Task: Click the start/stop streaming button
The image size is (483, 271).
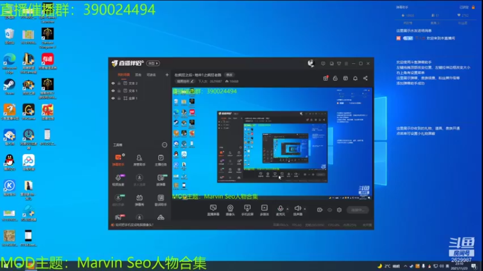Action: point(357,210)
